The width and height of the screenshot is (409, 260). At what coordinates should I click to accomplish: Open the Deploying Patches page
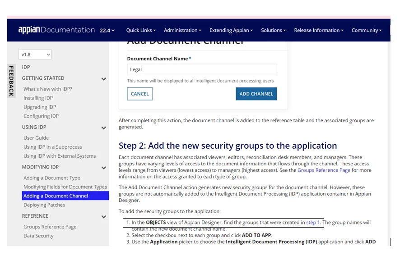(44, 205)
